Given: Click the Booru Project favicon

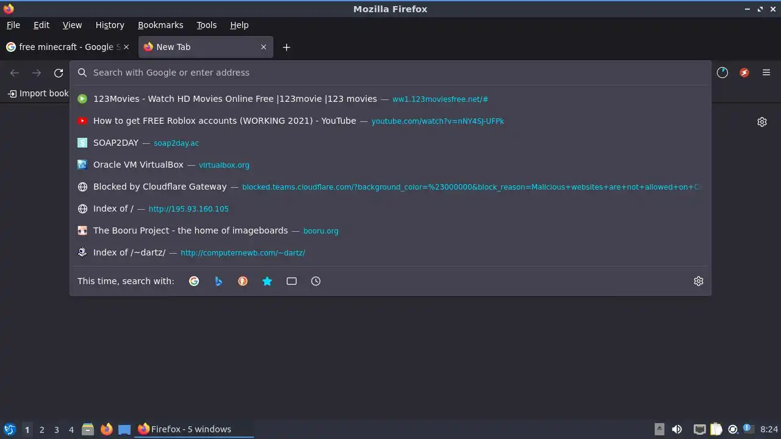Looking at the screenshot, I should pos(82,230).
